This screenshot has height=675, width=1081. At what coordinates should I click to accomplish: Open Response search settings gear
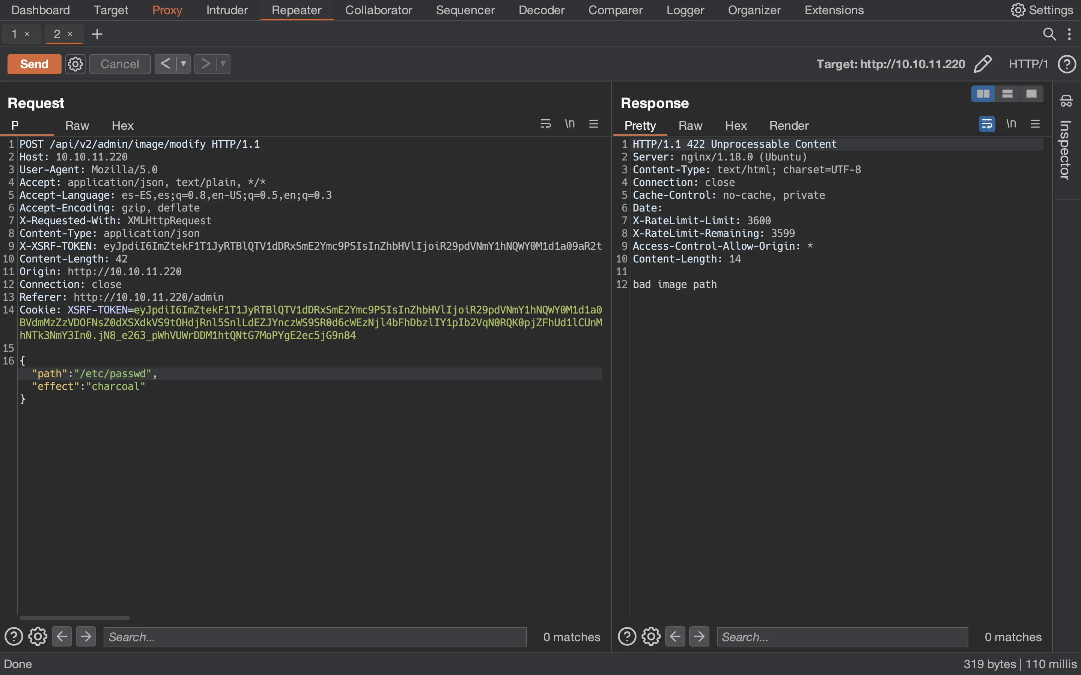coord(651,637)
